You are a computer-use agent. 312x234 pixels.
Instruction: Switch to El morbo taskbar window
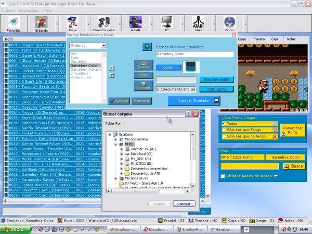tap(157, 230)
